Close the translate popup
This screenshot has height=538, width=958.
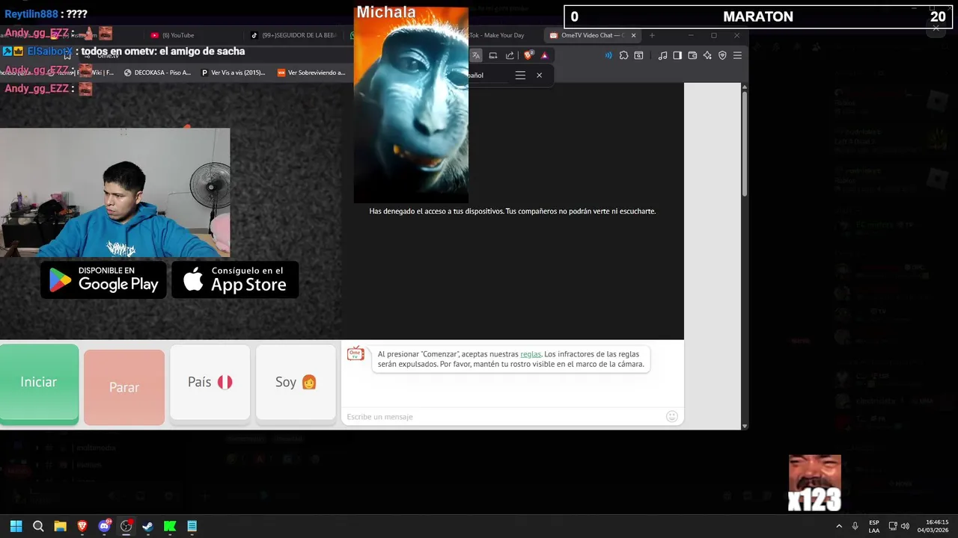(x=539, y=75)
